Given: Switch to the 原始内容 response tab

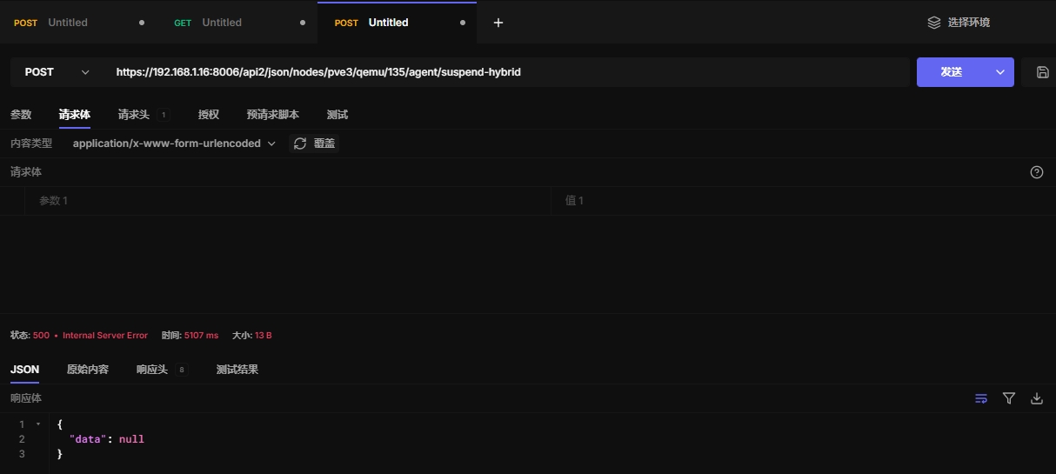Looking at the screenshot, I should [88, 370].
